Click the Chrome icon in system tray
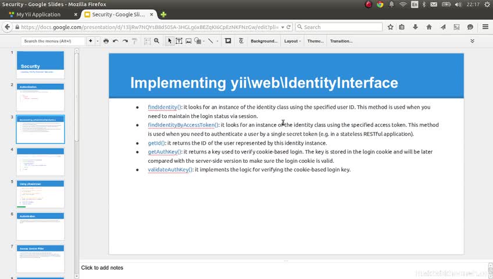Image resolution: width=493 pixels, height=279 pixels. coord(380,5)
